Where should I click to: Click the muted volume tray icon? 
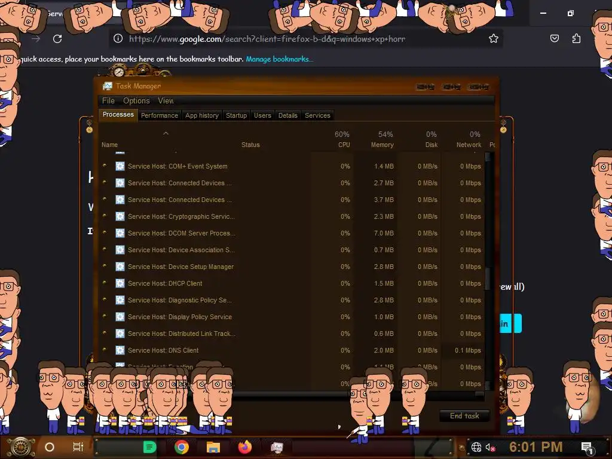pyautogui.click(x=490, y=447)
